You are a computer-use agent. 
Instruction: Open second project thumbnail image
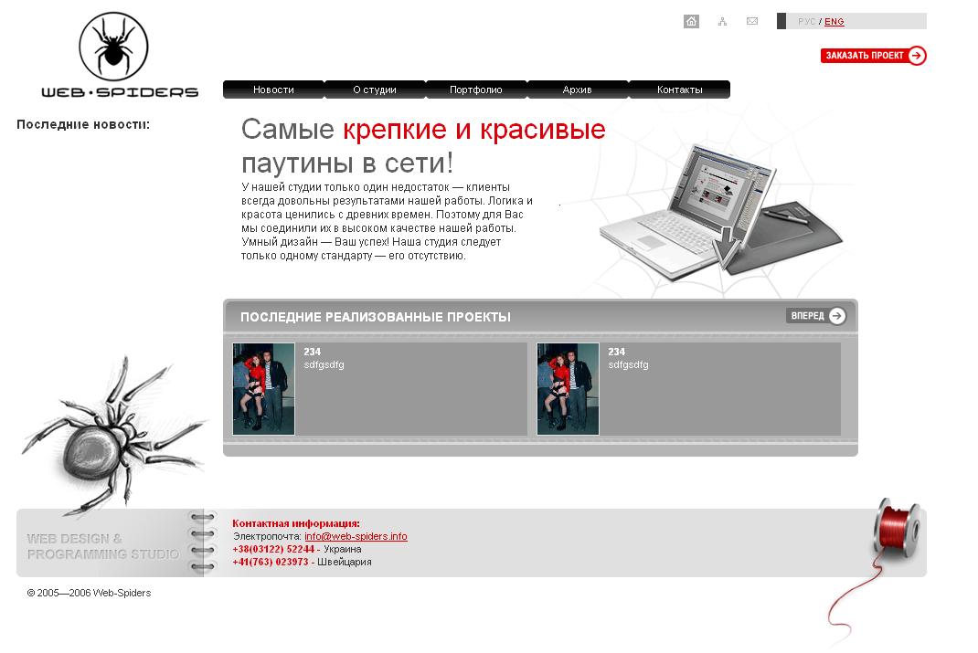coord(568,389)
